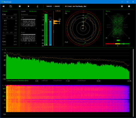Open the info icon

[129, 6]
